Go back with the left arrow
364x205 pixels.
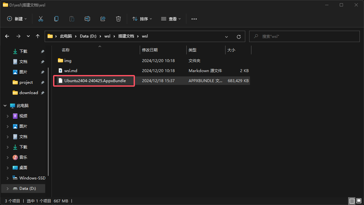coord(7,36)
